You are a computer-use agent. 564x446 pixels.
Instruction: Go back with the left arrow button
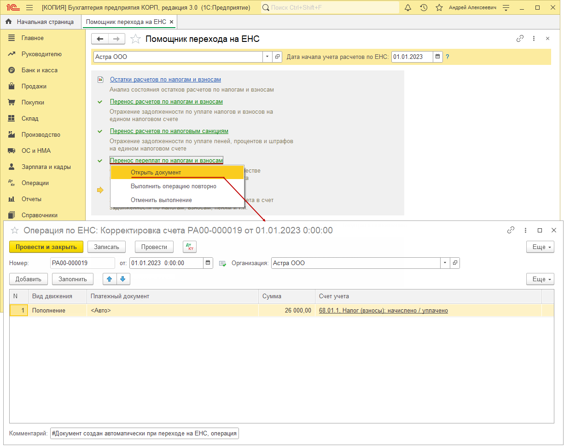(x=99, y=39)
